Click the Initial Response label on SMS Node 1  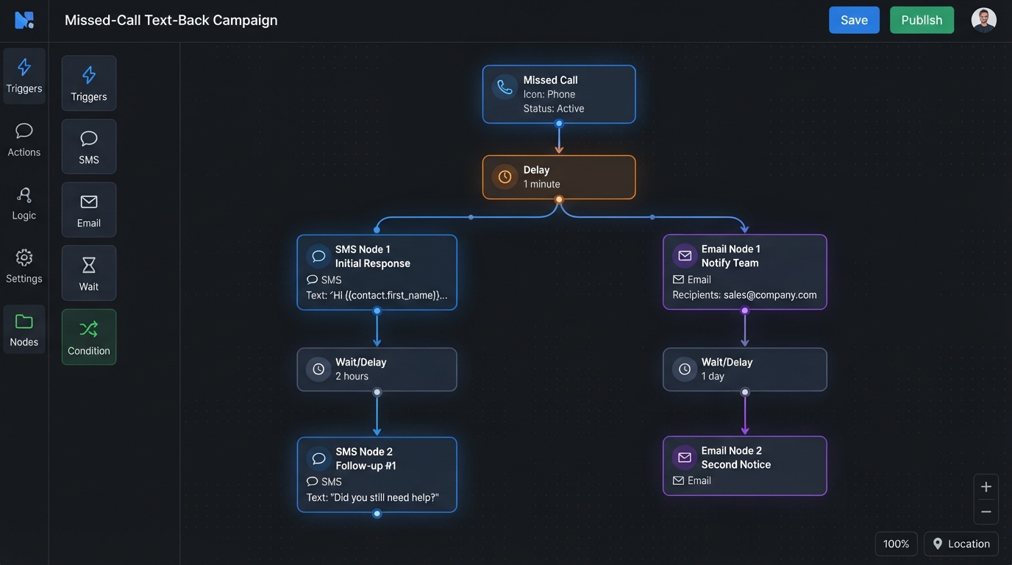[373, 263]
